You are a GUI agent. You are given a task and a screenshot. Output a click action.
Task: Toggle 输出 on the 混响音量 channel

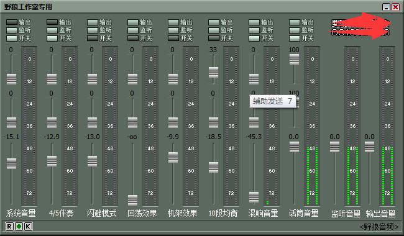[x=254, y=22]
